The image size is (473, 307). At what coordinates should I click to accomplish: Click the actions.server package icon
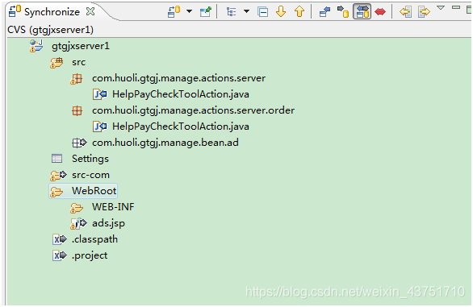(77, 79)
